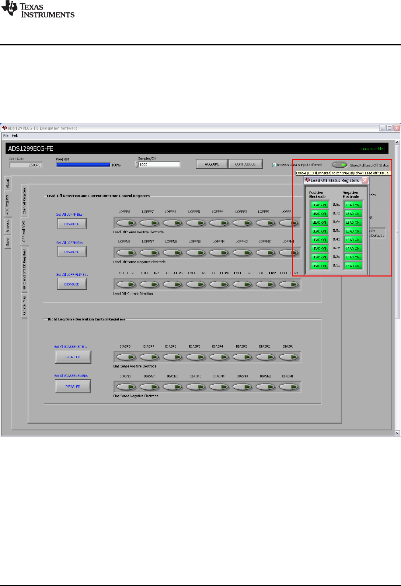Toggle the BIASN1 switch
This screenshot has height=586, width=401.
click(x=289, y=387)
